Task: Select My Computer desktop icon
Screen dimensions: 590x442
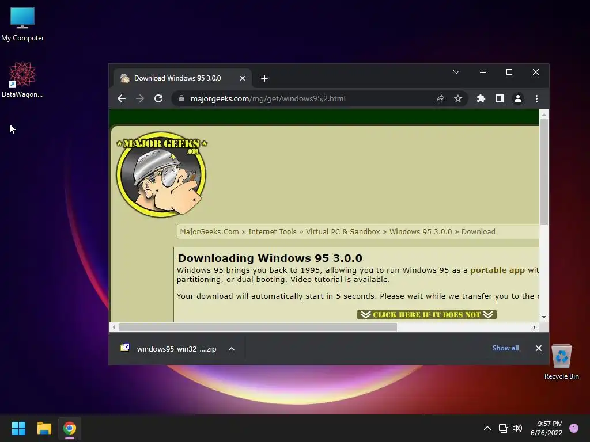Action: 22,24
